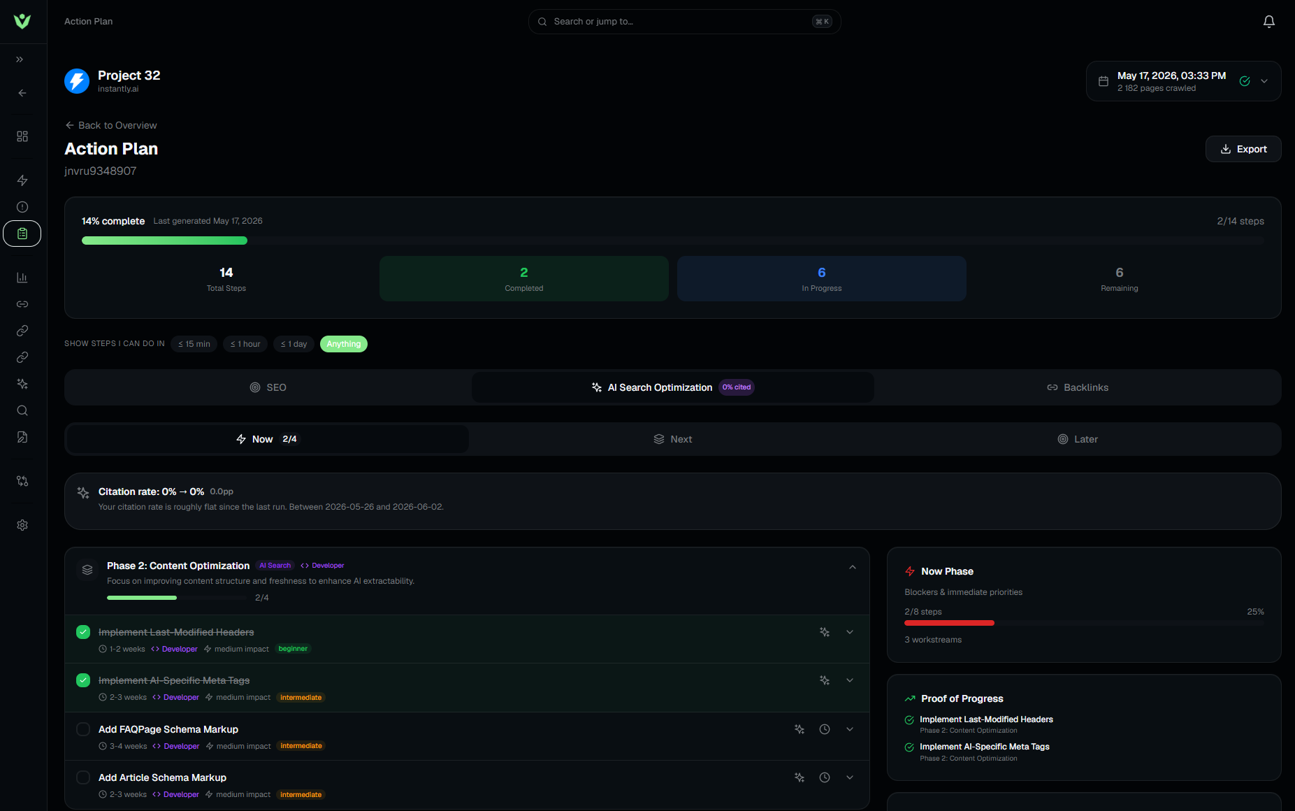This screenshot has width=1295, height=811.
Task: Click the back arrow icon in the sidebar
Action: pyautogui.click(x=22, y=93)
